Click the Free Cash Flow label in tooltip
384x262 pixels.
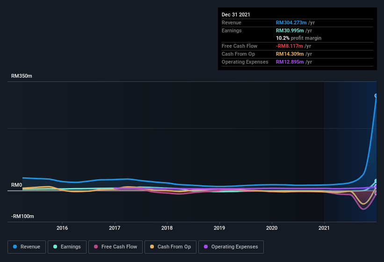click(x=239, y=46)
